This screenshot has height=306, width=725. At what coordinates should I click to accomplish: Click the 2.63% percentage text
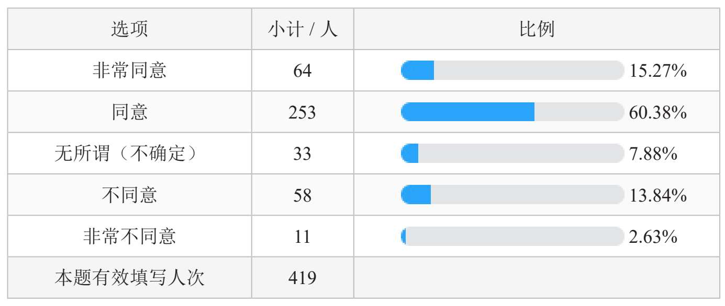[653, 237]
